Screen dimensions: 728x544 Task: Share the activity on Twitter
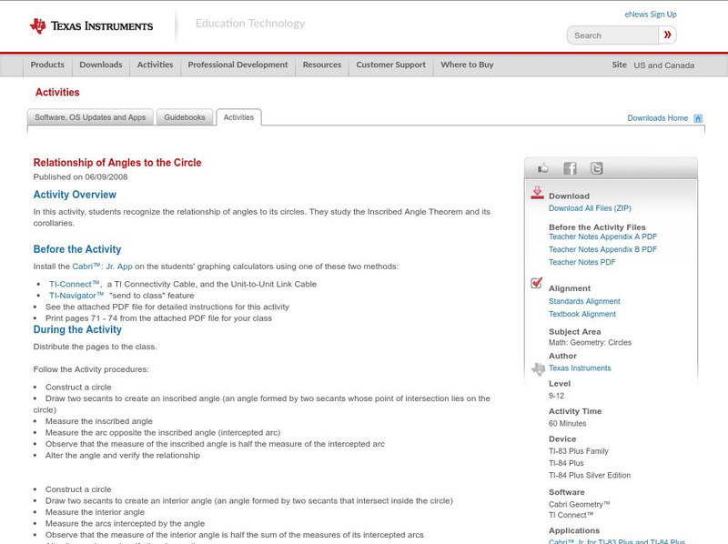pyautogui.click(x=596, y=168)
